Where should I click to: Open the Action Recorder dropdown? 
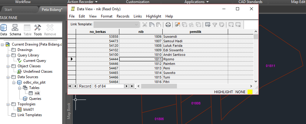click(96, 2)
